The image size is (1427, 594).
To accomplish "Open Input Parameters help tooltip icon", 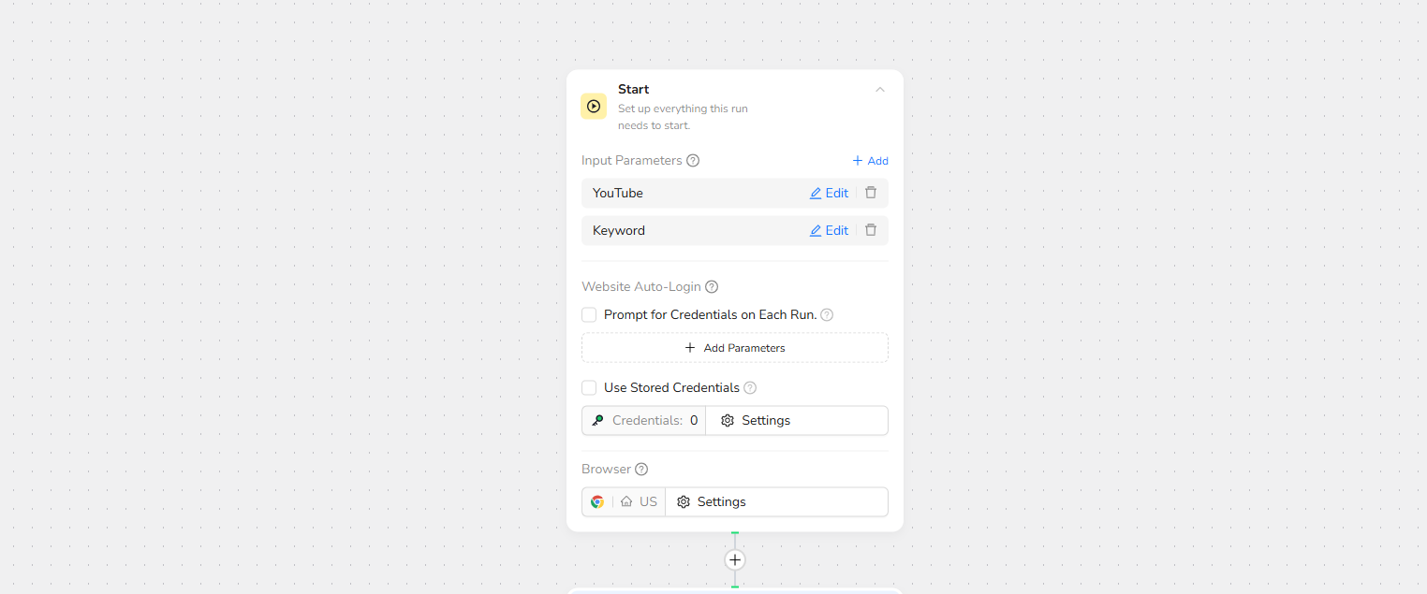I will tap(693, 161).
